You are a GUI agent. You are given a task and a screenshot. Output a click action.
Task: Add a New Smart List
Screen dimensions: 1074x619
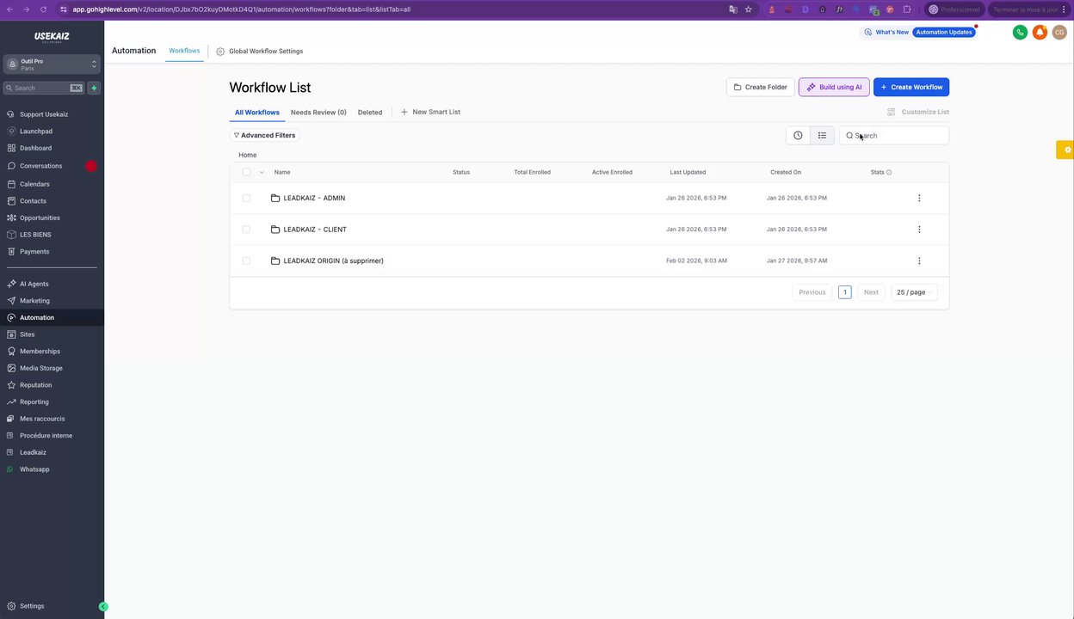pos(430,112)
